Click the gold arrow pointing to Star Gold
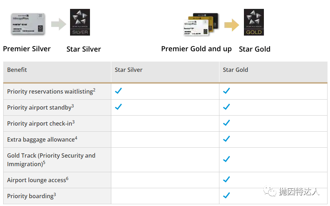 pos(231,24)
